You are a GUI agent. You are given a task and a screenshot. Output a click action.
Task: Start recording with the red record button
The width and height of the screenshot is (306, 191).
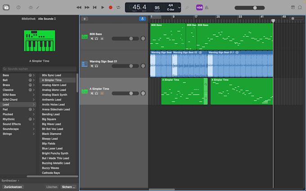110,7
